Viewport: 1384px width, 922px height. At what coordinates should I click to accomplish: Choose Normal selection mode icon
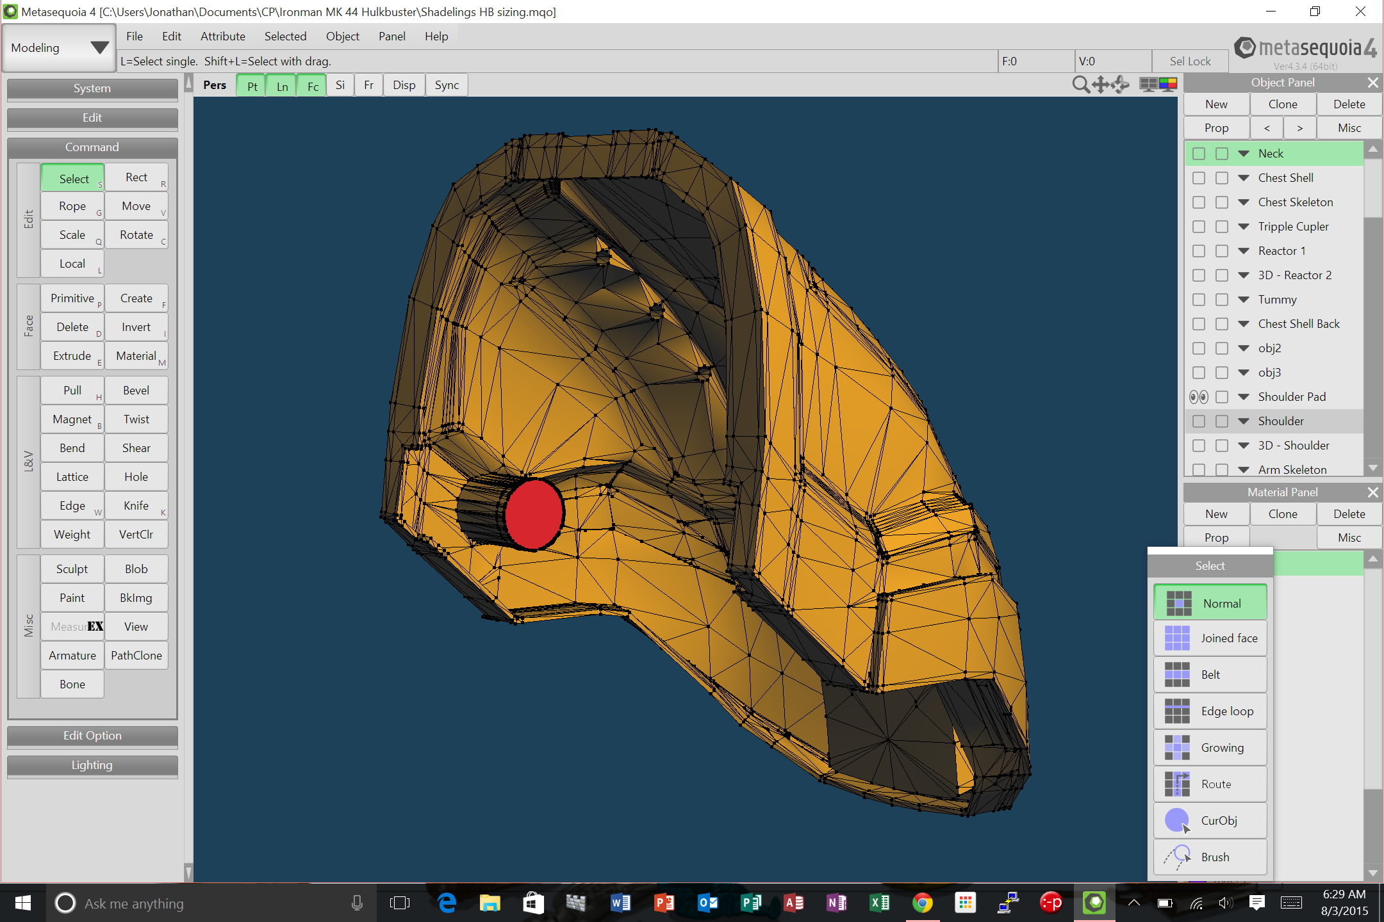pyautogui.click(x=1178, y=603)
